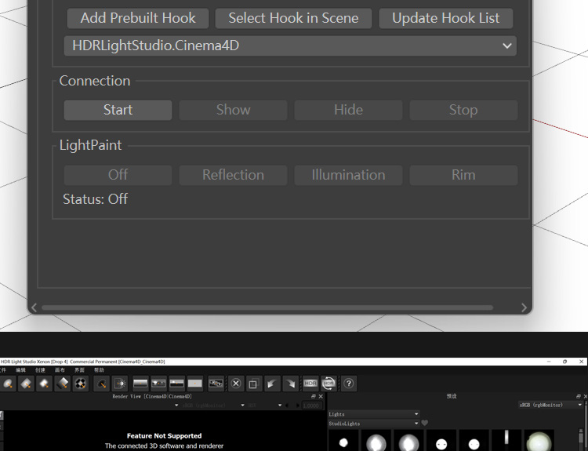Set LightPaint mode to Reflection
Viewport: 588px width, 451px height.
point(233,175)
